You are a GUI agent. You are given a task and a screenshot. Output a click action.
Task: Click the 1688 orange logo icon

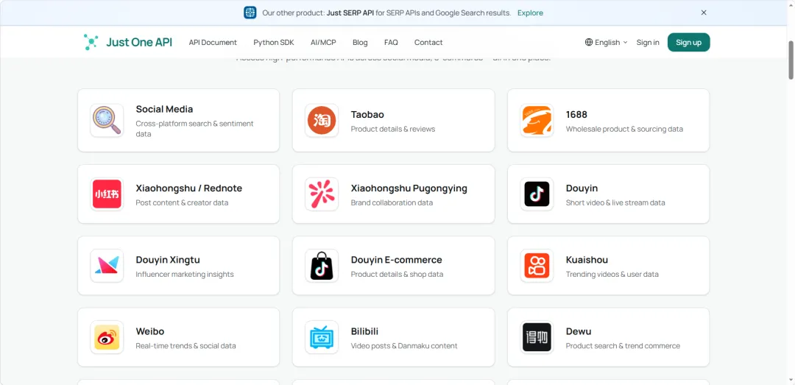click(x=537, y=120)
